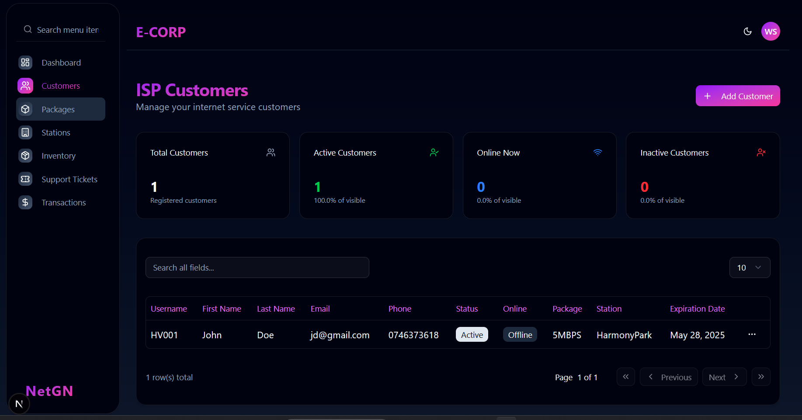Jump to first page with double chevron
802x420 pixels.
[625, 377]
